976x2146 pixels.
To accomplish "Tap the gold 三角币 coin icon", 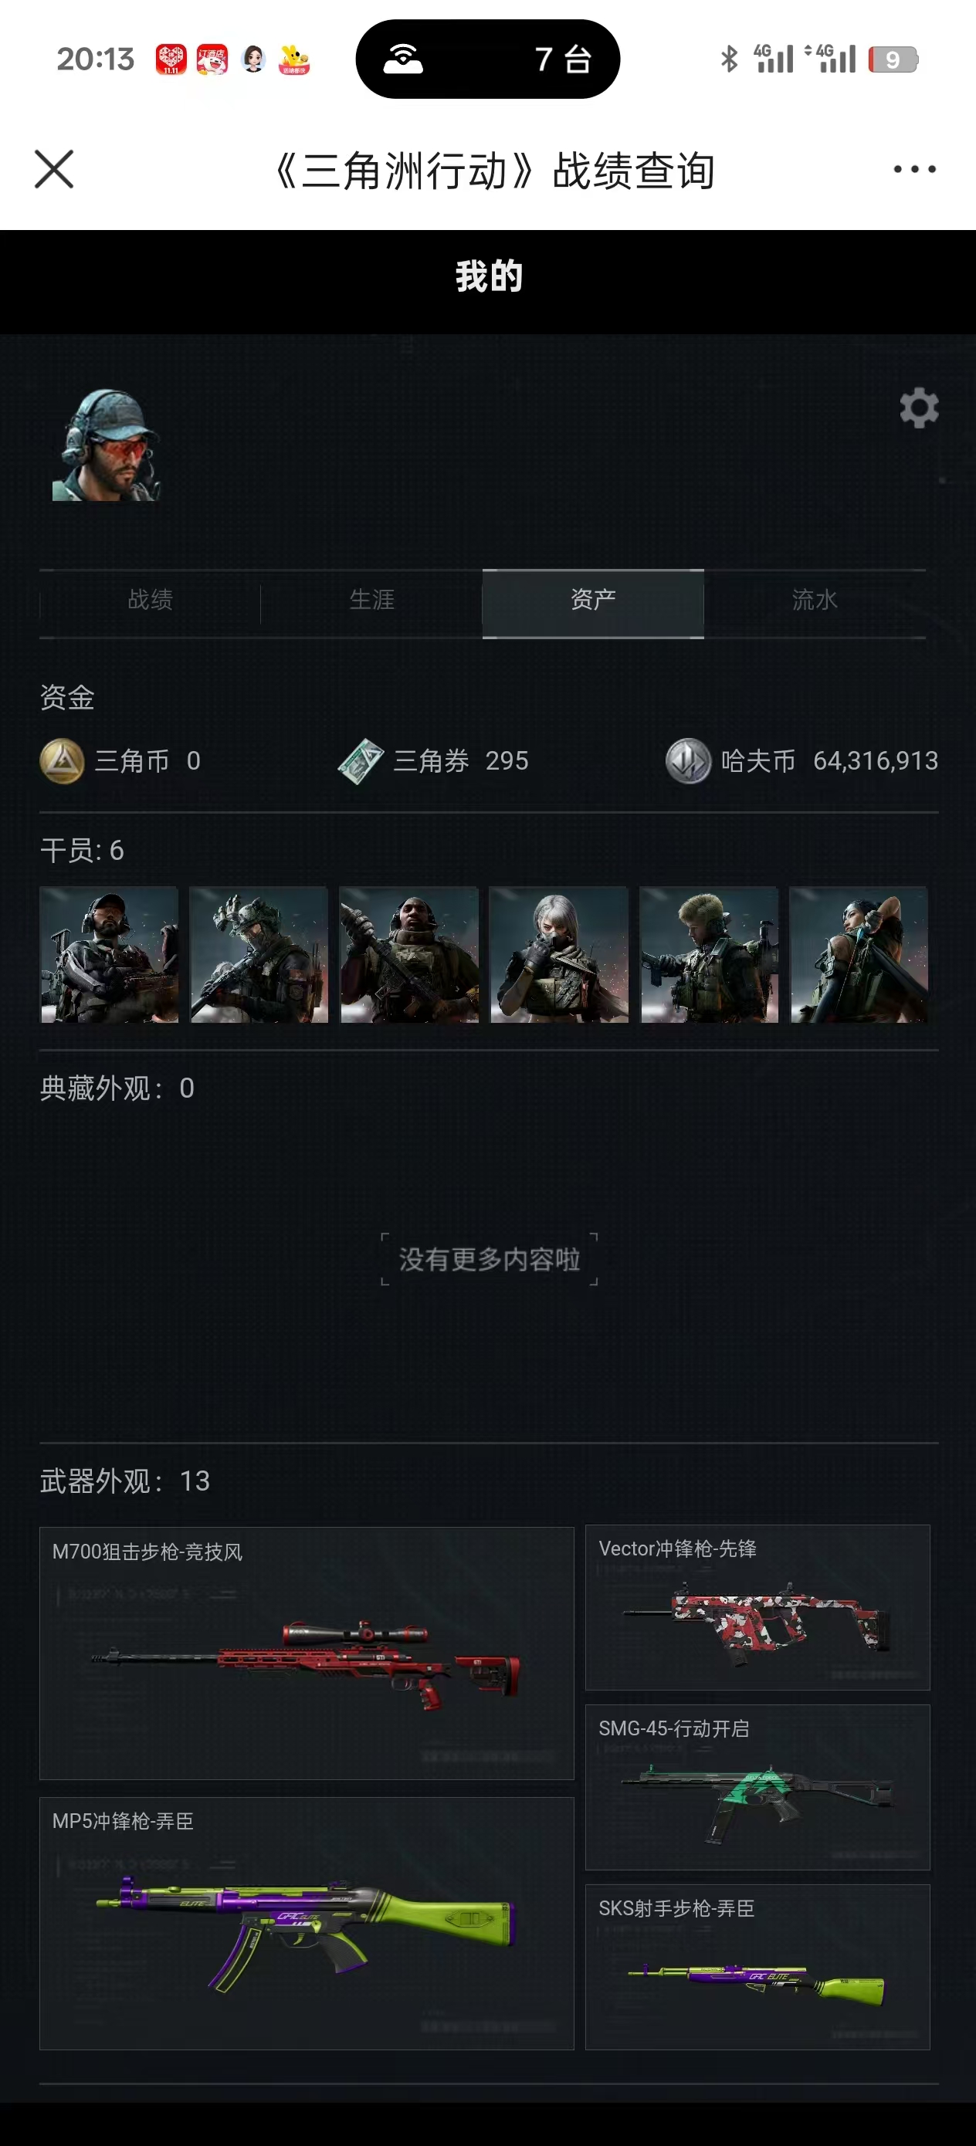I will (63, 760).
